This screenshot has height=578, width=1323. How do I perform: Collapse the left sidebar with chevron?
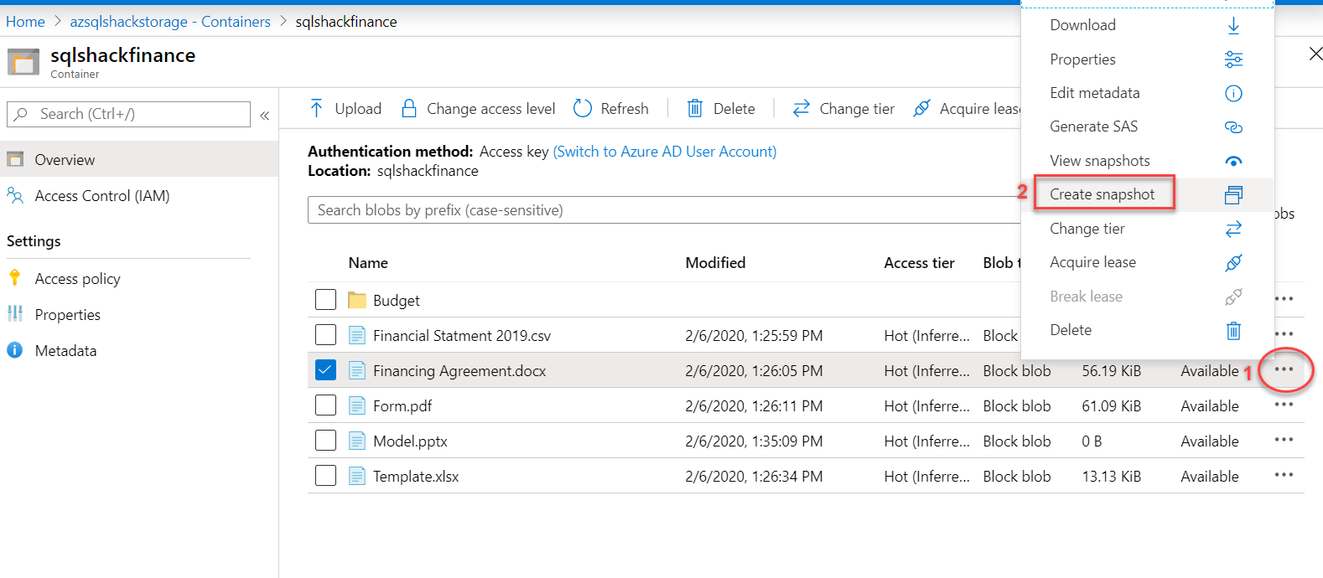(x=265, y=116)
